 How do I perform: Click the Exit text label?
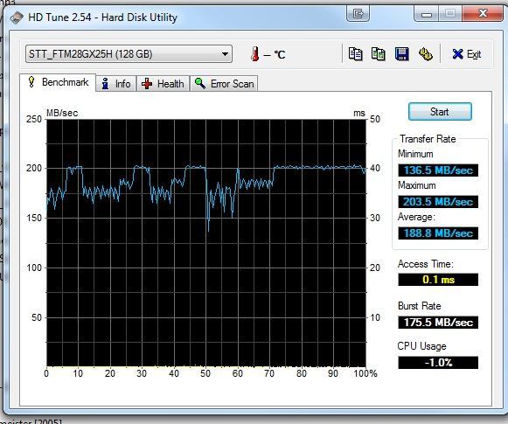coord(474,54)
